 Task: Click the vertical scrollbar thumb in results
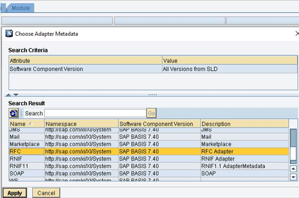[x=293, y=146]
